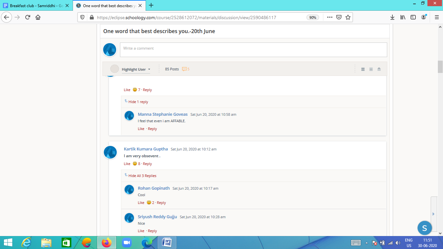Reply to Kartik Kumara Guptha's post
443x249 pixels.
[147, 164]
